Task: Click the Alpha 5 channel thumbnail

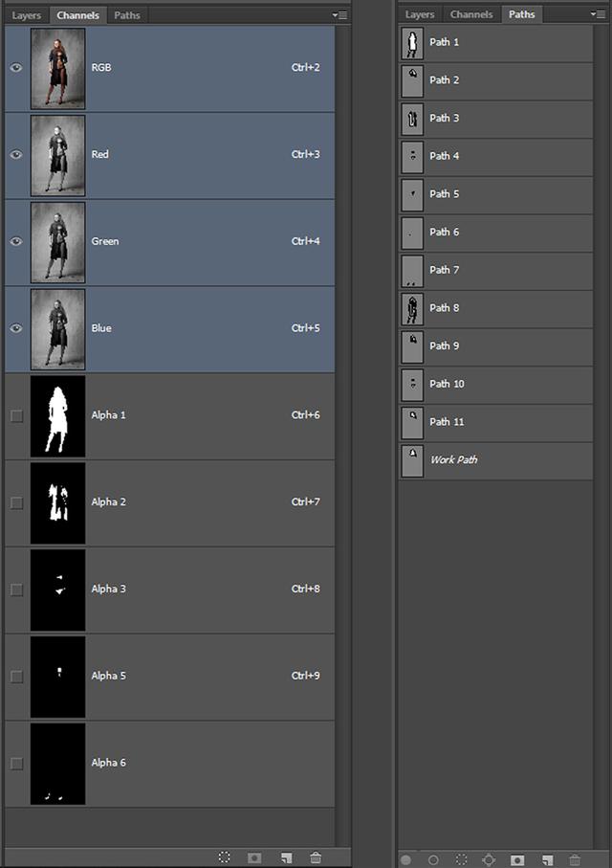Action: (58, 677)
